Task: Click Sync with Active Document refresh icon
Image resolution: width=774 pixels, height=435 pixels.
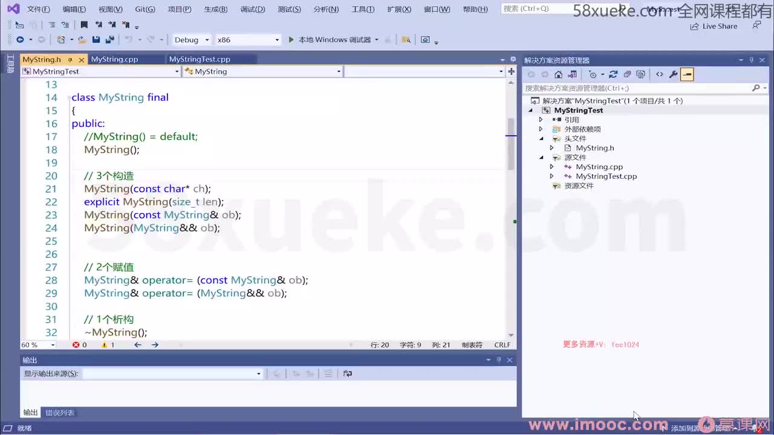Action: tap(613, 74)
